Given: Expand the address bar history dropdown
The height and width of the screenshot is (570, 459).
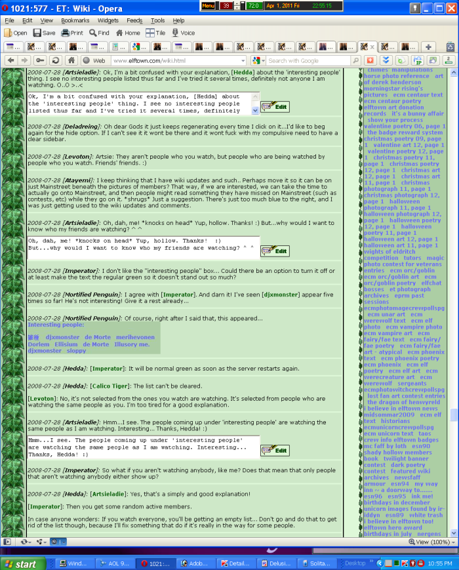Looking at the screenshot, I should [243, 61].
